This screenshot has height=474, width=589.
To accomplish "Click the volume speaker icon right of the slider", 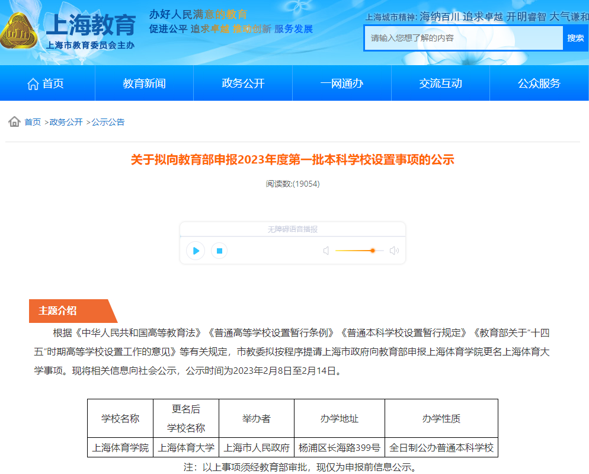I will (x=394, y=251).
